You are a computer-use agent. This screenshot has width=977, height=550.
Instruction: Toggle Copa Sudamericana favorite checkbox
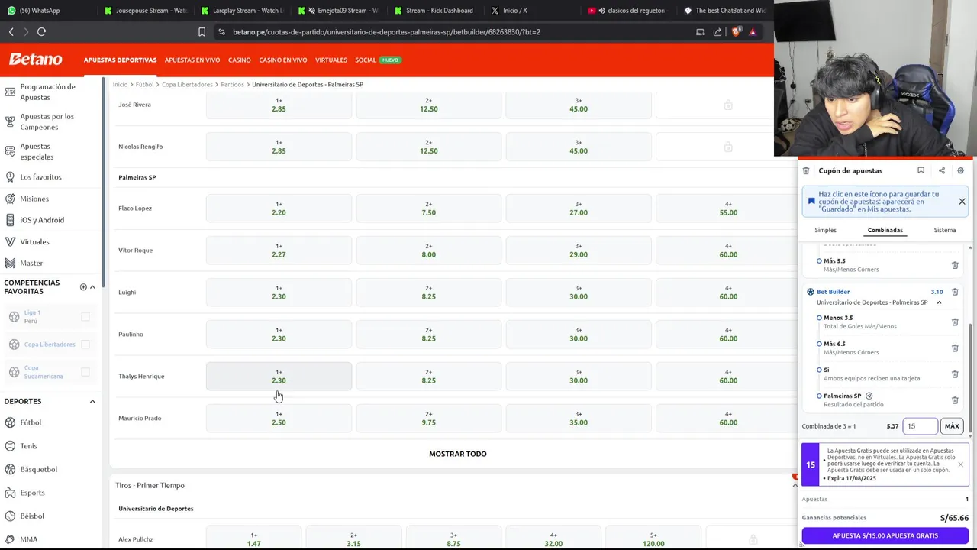pyautogui.click(x=85, y=372)
